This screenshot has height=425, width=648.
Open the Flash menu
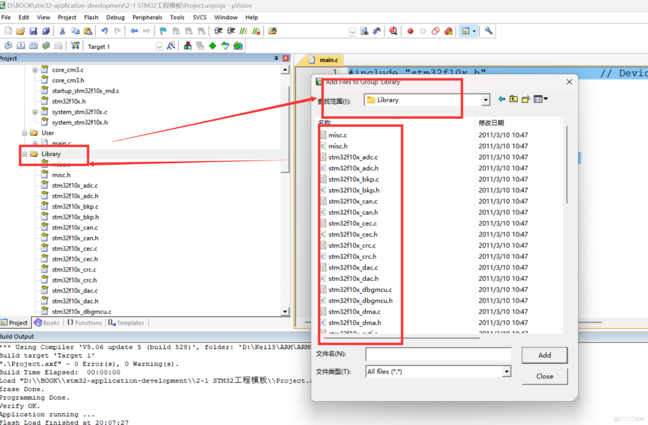pos(91,17)
